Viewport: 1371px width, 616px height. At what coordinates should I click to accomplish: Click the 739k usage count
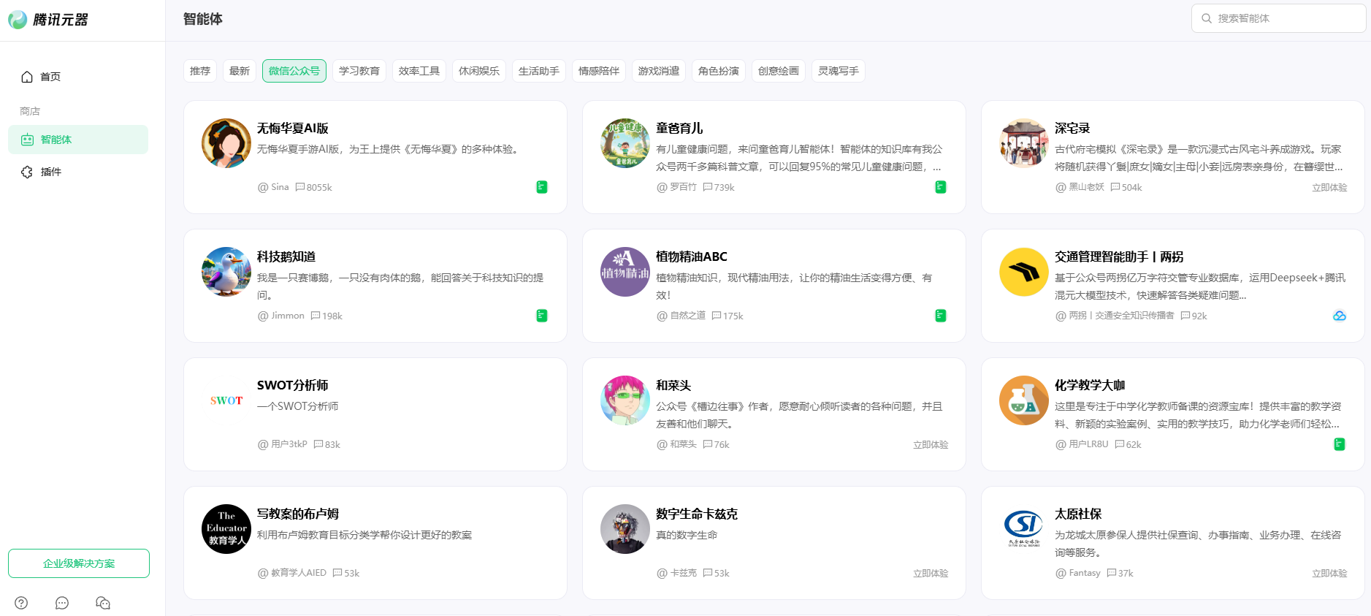coord(719,188)
